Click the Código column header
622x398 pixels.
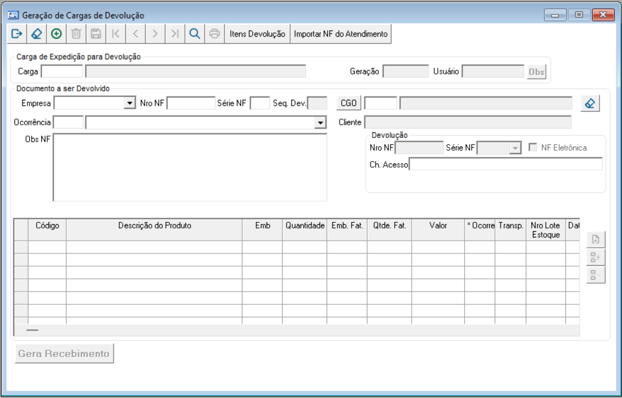coord(48,229)
